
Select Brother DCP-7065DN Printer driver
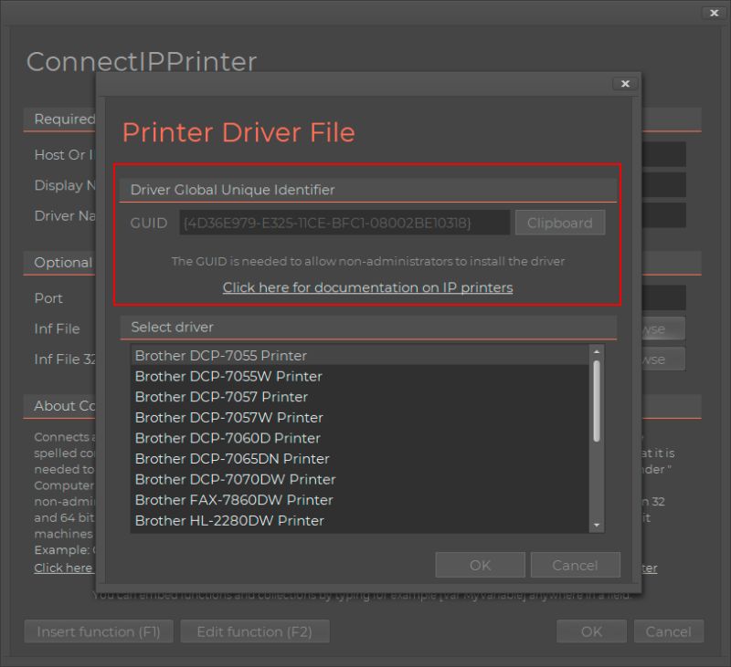click(228, 459)
